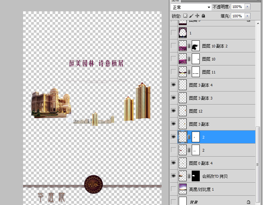
Task: Select the 图层 10 mask thumbnail
Action: [x=195, y=59]
